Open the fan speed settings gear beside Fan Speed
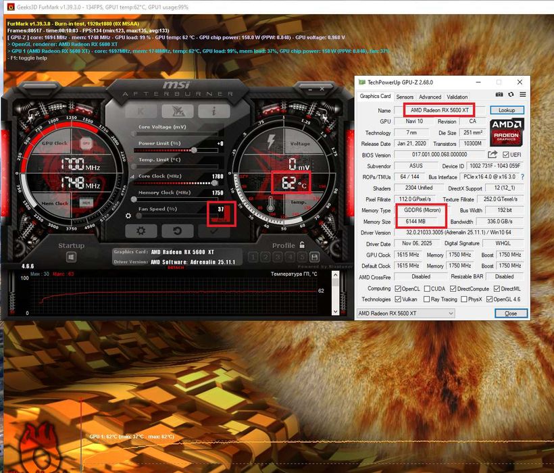This screenshot has height=473, width=554. click(x=128, y=216)
